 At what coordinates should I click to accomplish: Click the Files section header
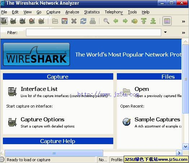(149, 76)
